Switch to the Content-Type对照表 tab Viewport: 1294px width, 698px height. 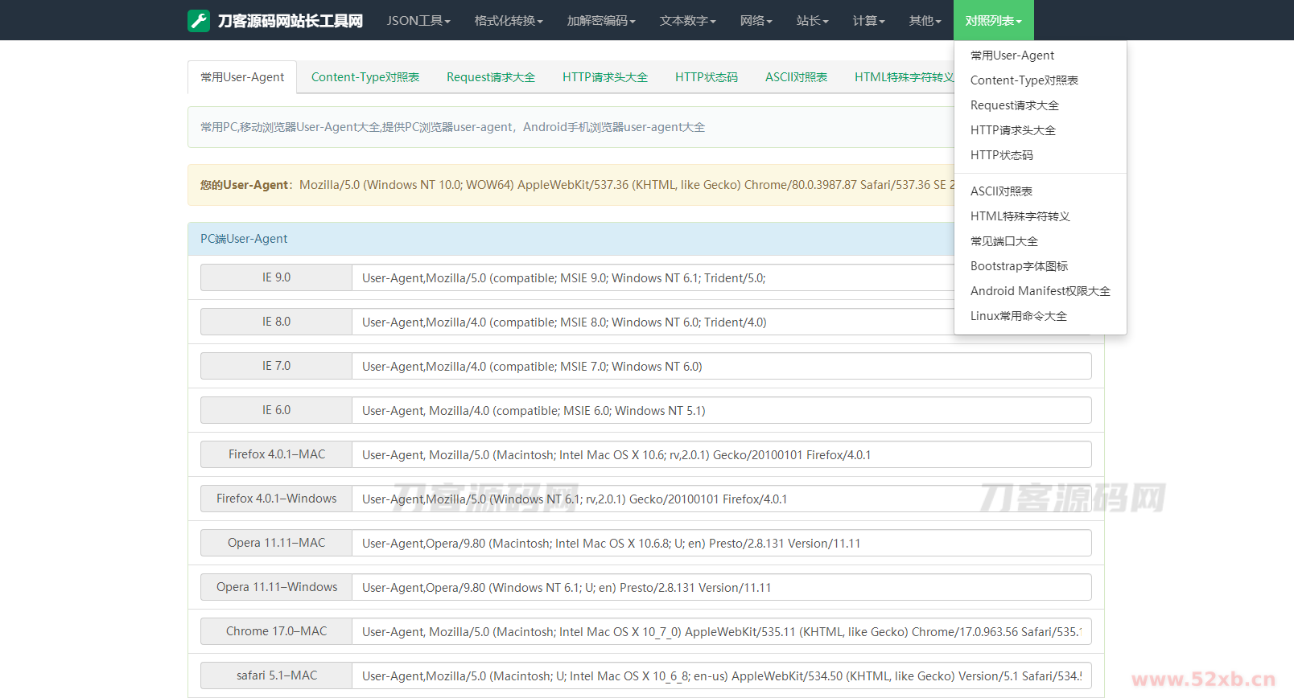click(365, 77)
